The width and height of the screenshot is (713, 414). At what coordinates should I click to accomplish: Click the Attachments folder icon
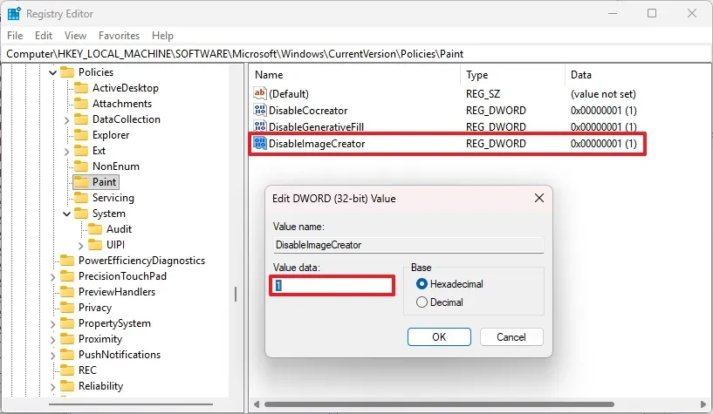pos(81,104)
